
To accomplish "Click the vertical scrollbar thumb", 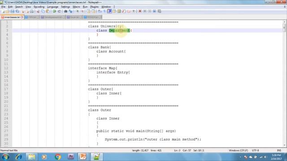I will pos(284,28).
